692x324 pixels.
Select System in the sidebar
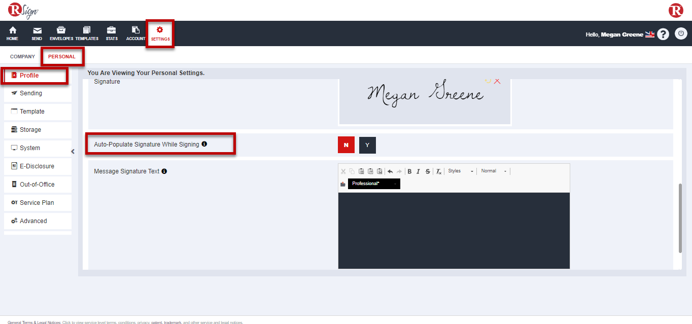(x=38, y=148)
